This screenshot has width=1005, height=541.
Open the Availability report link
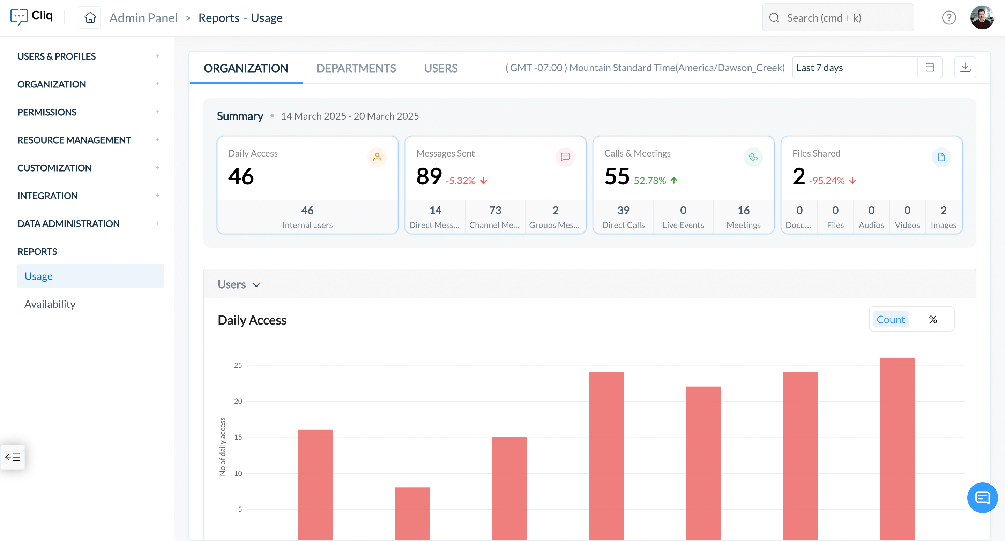pyautogui.click(x=50, y=304)
